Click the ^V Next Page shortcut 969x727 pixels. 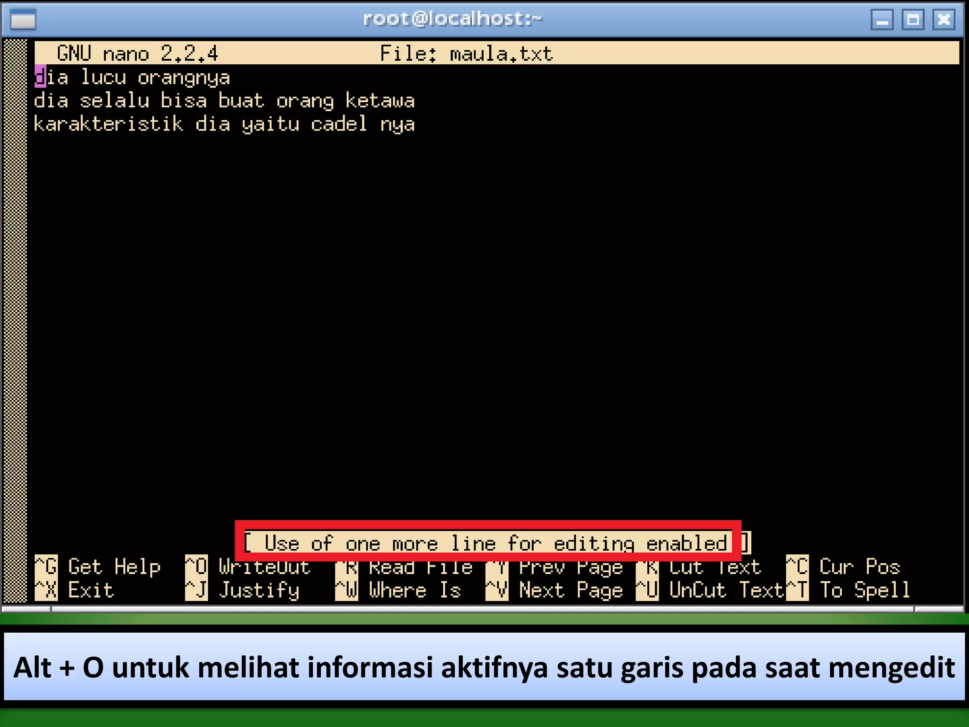click(x=555, y=590)
